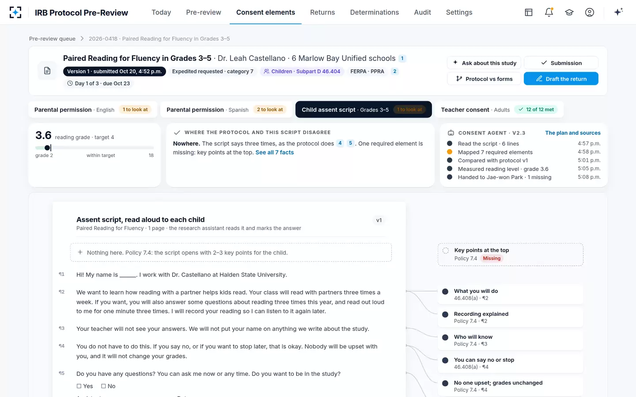
Task: Click the Expedited requested · category 7 tag
Action: pos(213,71)
